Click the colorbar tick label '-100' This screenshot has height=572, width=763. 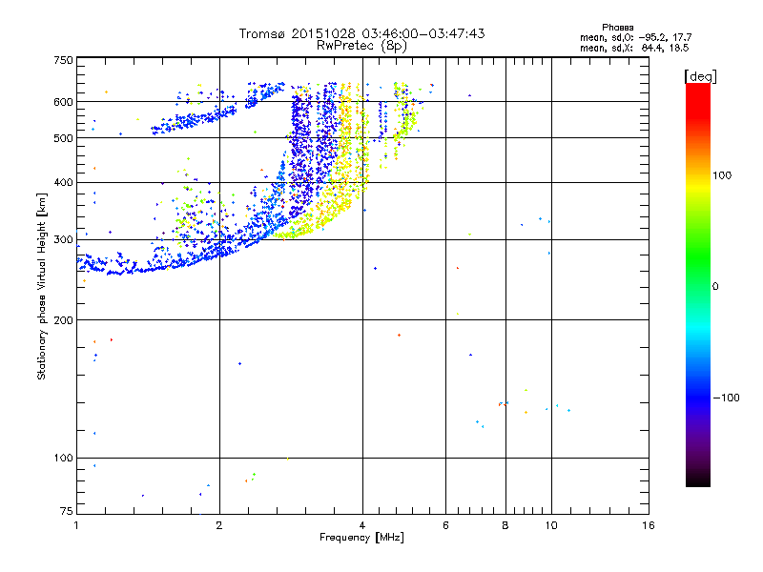point(727,398)
